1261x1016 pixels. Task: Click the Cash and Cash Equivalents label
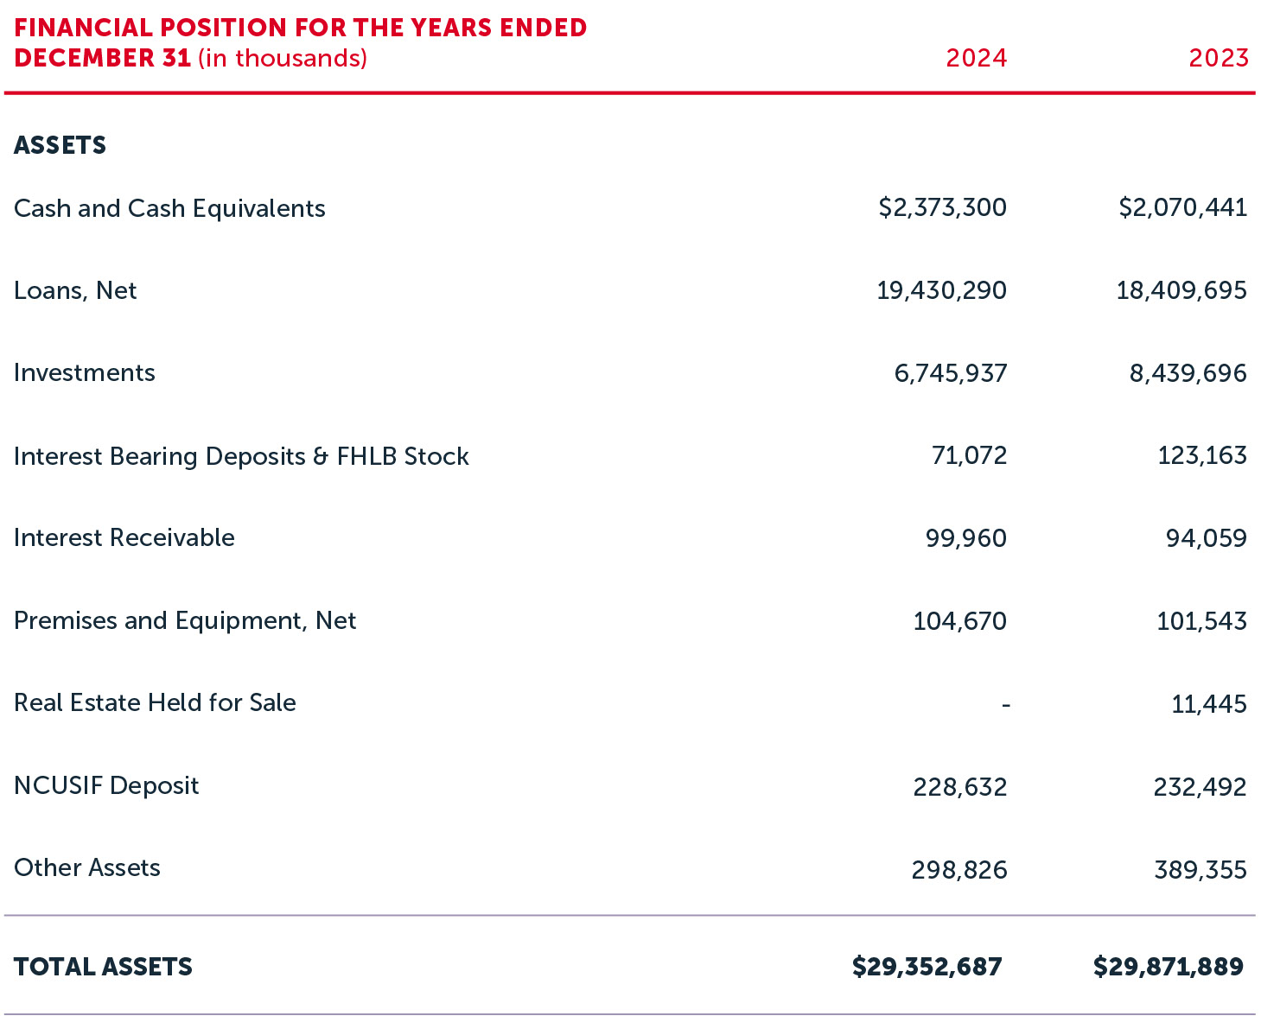[x=169, y=208]
